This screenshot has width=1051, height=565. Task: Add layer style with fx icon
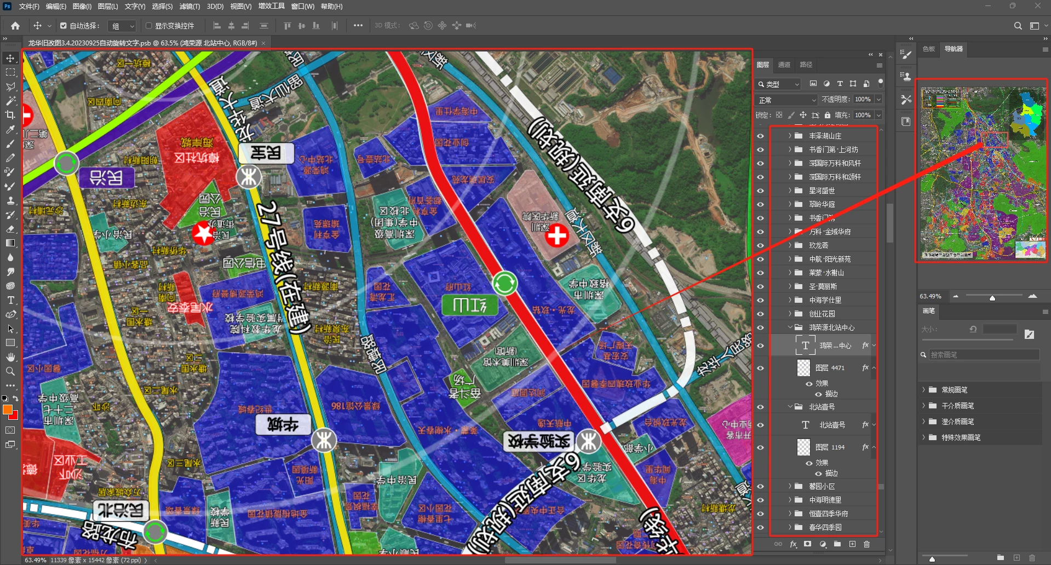coord(793,544)
